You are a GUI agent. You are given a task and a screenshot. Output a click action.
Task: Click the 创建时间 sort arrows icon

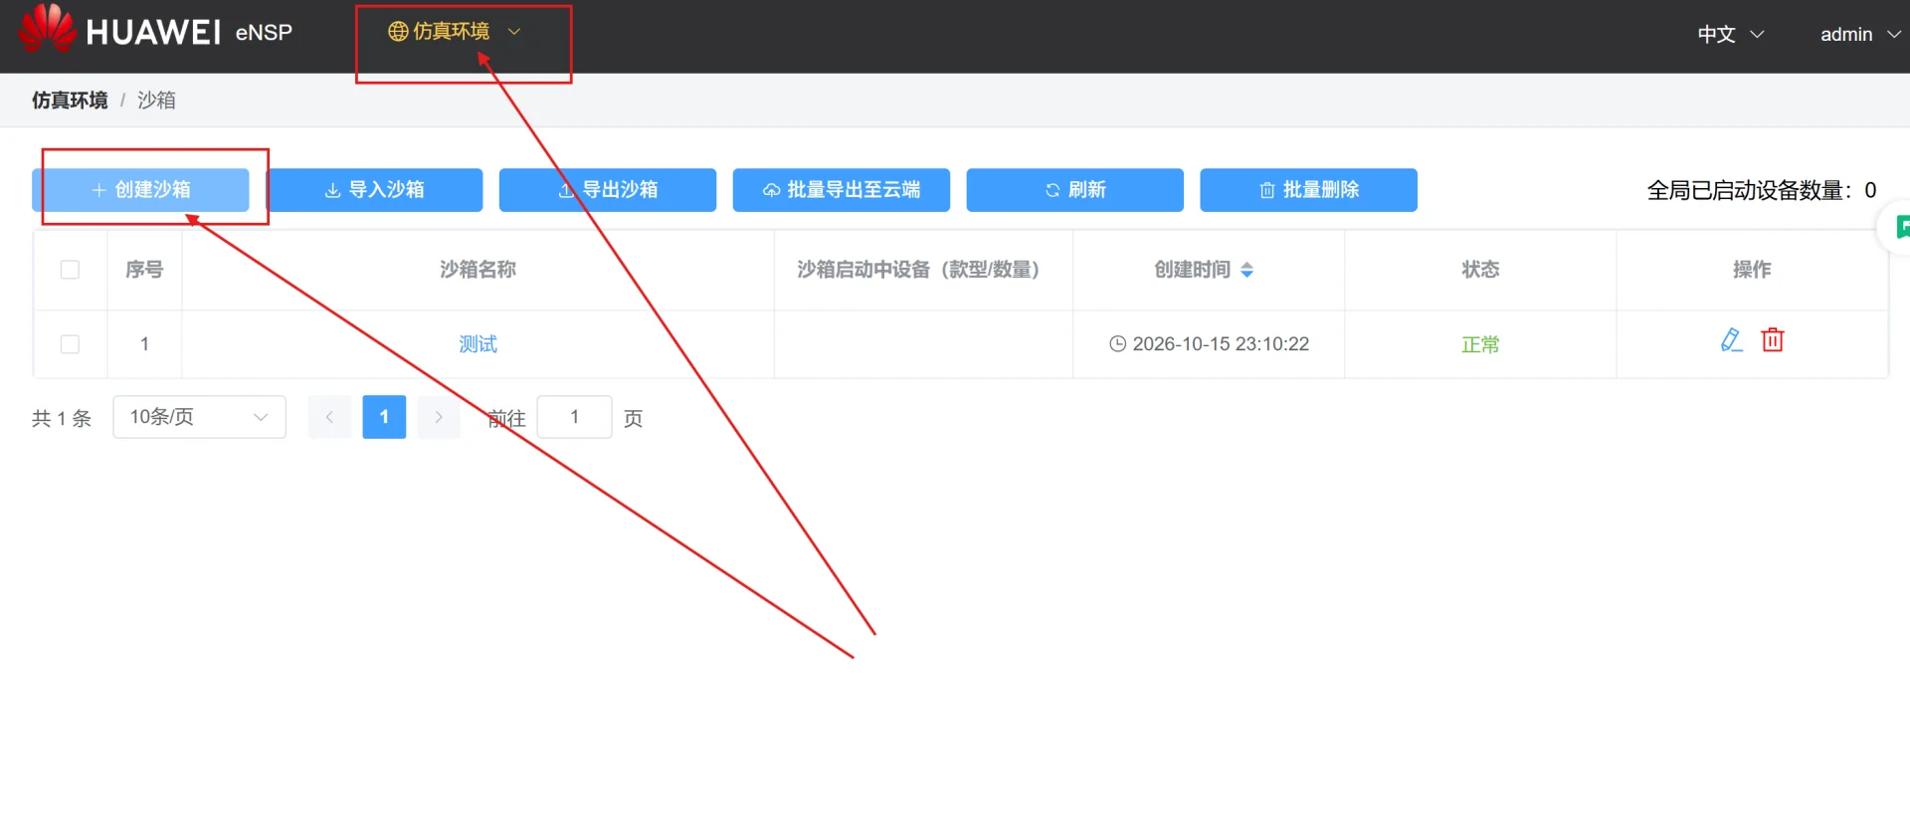pos(1247,270)
